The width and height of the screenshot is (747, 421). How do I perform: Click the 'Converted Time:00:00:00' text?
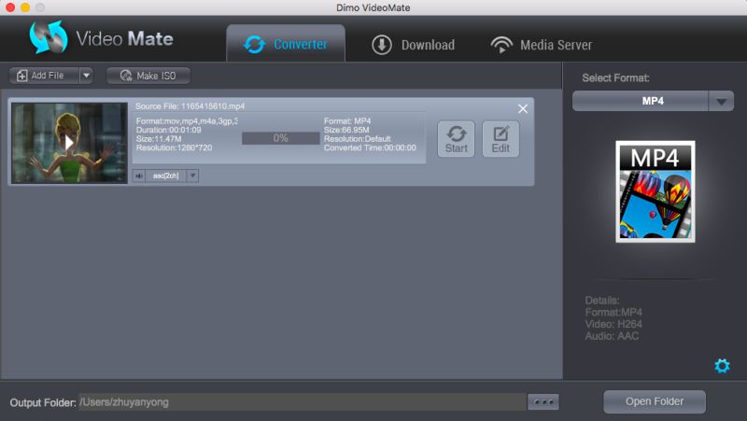pyautogui.click(x=370, y=147)
